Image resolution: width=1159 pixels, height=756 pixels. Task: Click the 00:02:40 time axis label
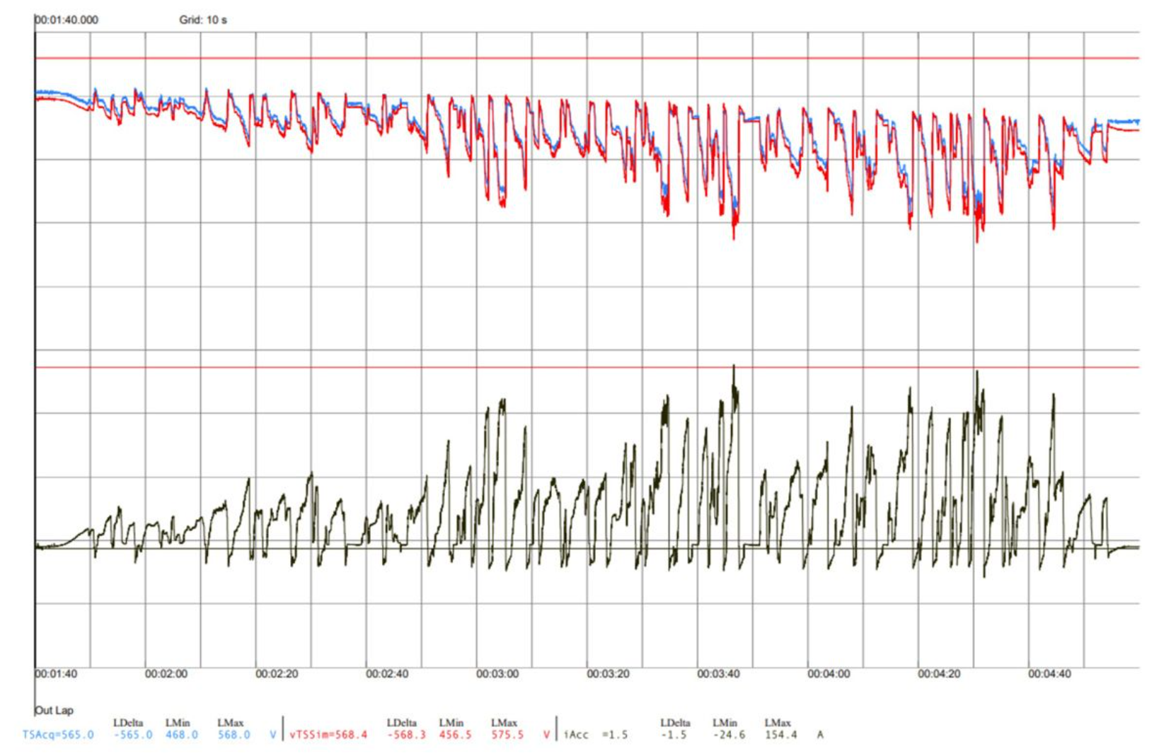387,674
